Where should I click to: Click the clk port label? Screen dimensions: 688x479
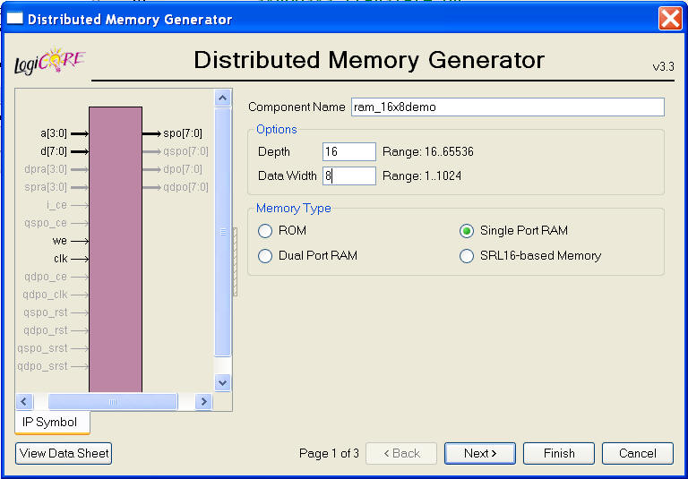pos(61,259)
